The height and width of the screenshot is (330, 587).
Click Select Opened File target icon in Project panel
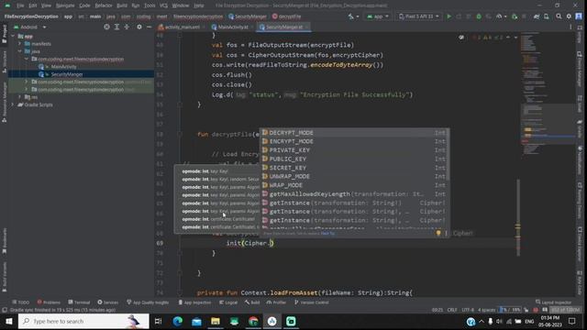[106, 27]
